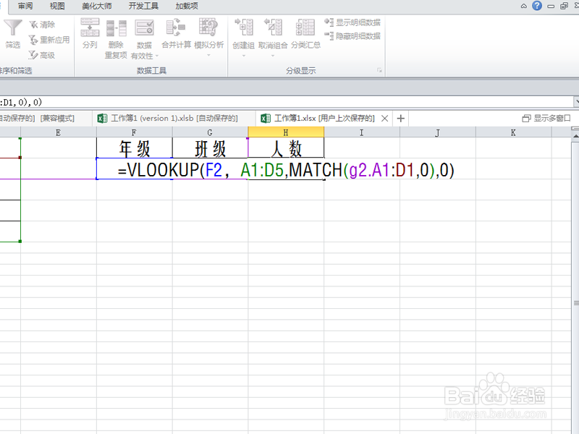Click the Subtotal icon
Screen dimensions: 579x434
(x=305, y=27)
